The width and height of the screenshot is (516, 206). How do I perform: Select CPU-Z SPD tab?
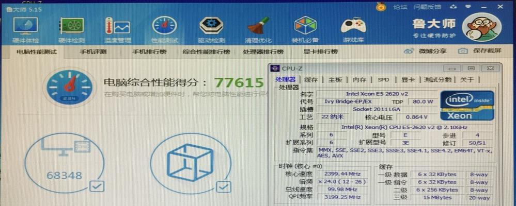tap(383, 80)
